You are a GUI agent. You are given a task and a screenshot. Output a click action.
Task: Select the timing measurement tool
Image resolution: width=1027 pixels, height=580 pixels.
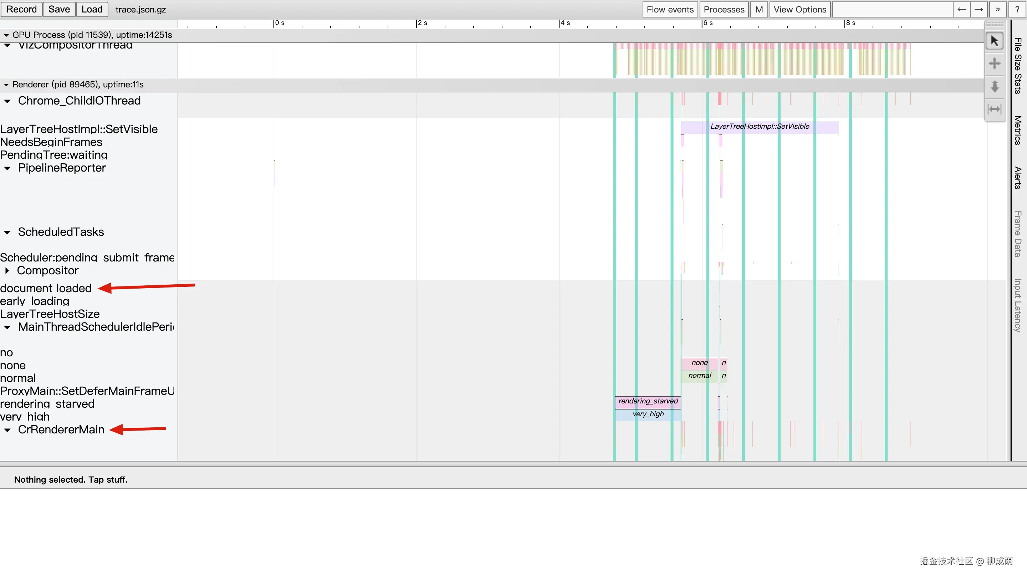tap(994, 109)
